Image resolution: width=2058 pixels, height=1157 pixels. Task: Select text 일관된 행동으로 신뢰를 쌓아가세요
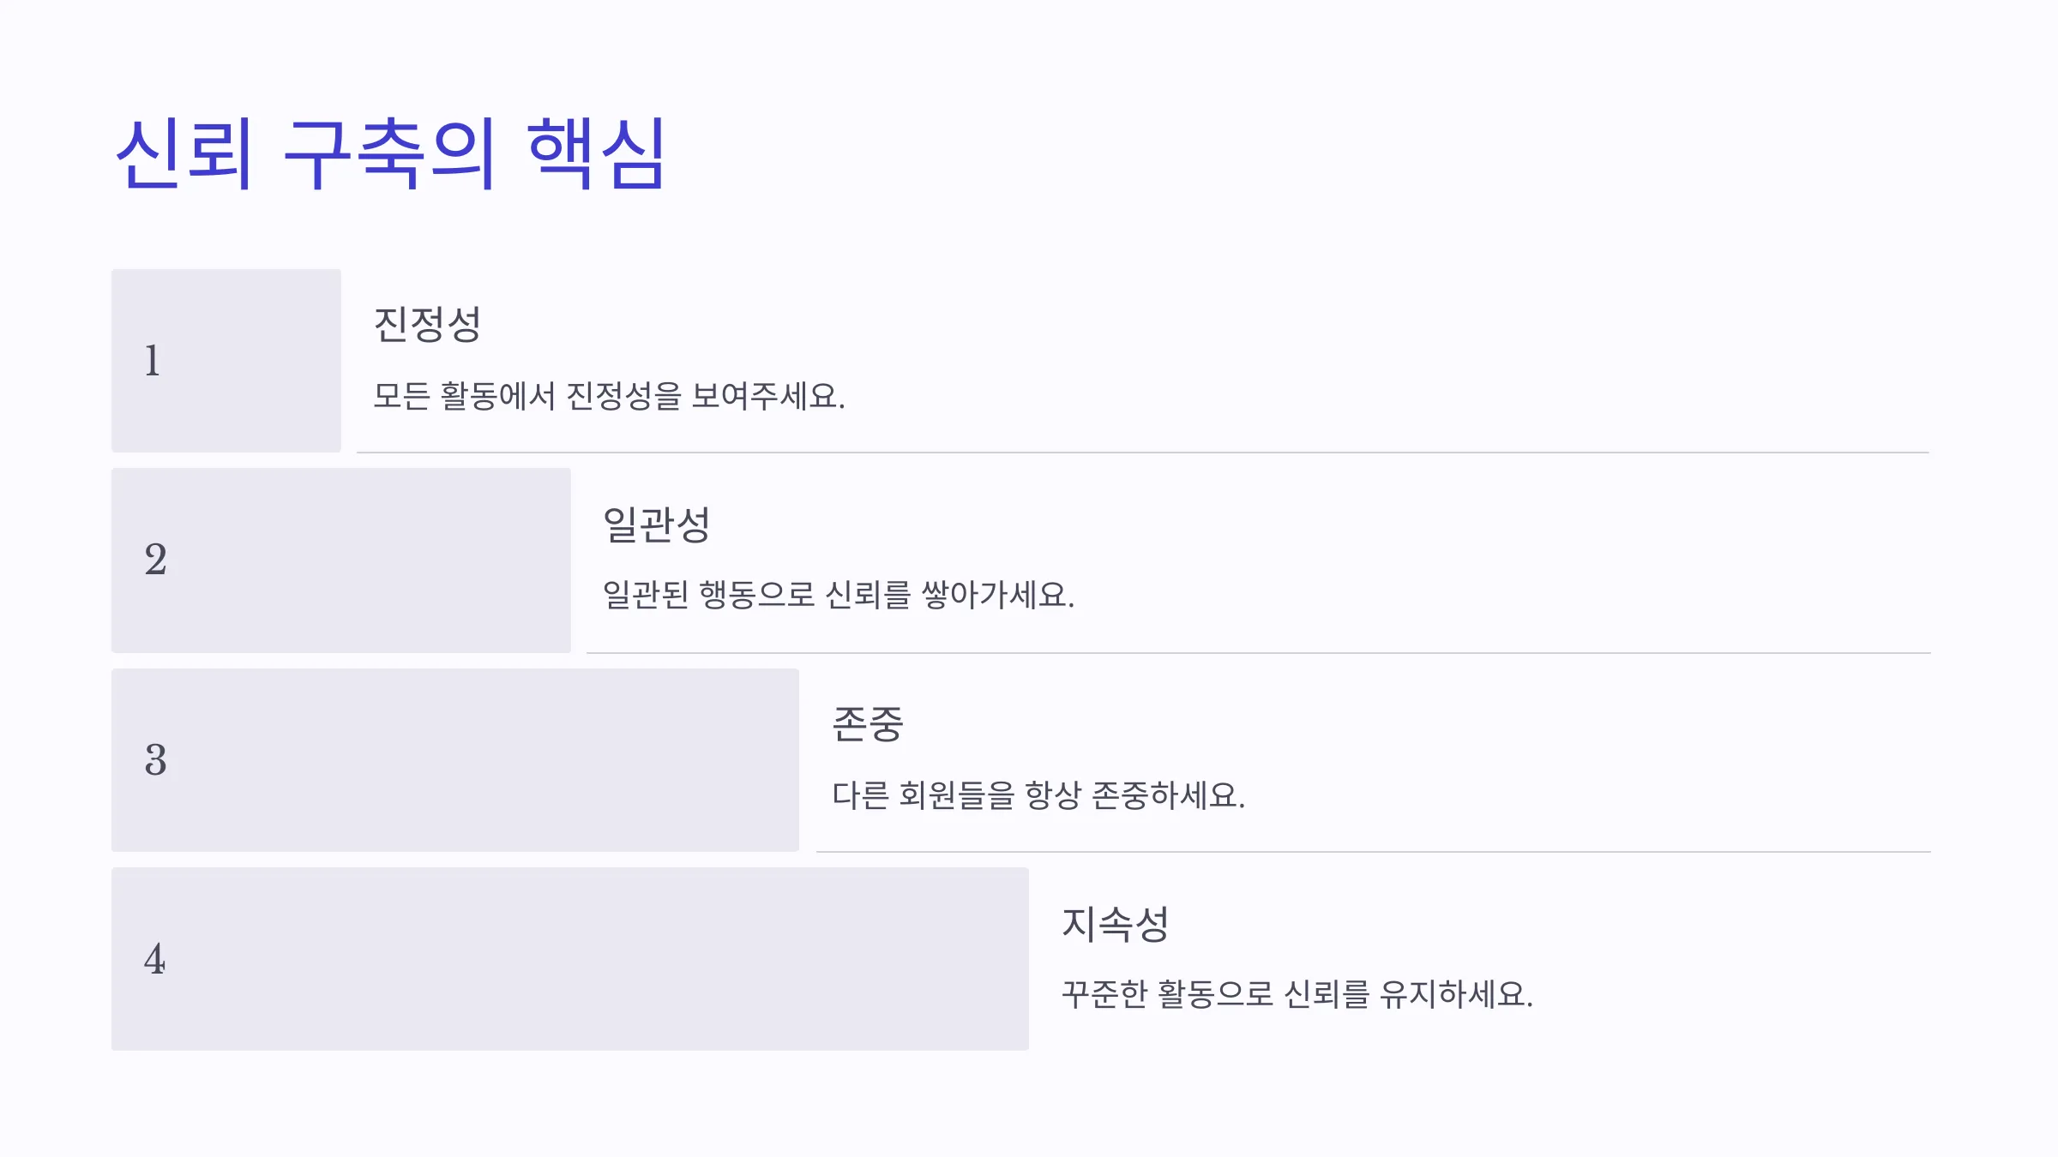(x=839, y=595)
